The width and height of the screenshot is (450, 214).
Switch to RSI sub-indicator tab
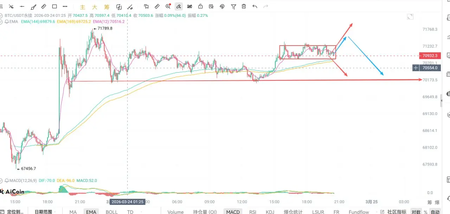253,212
